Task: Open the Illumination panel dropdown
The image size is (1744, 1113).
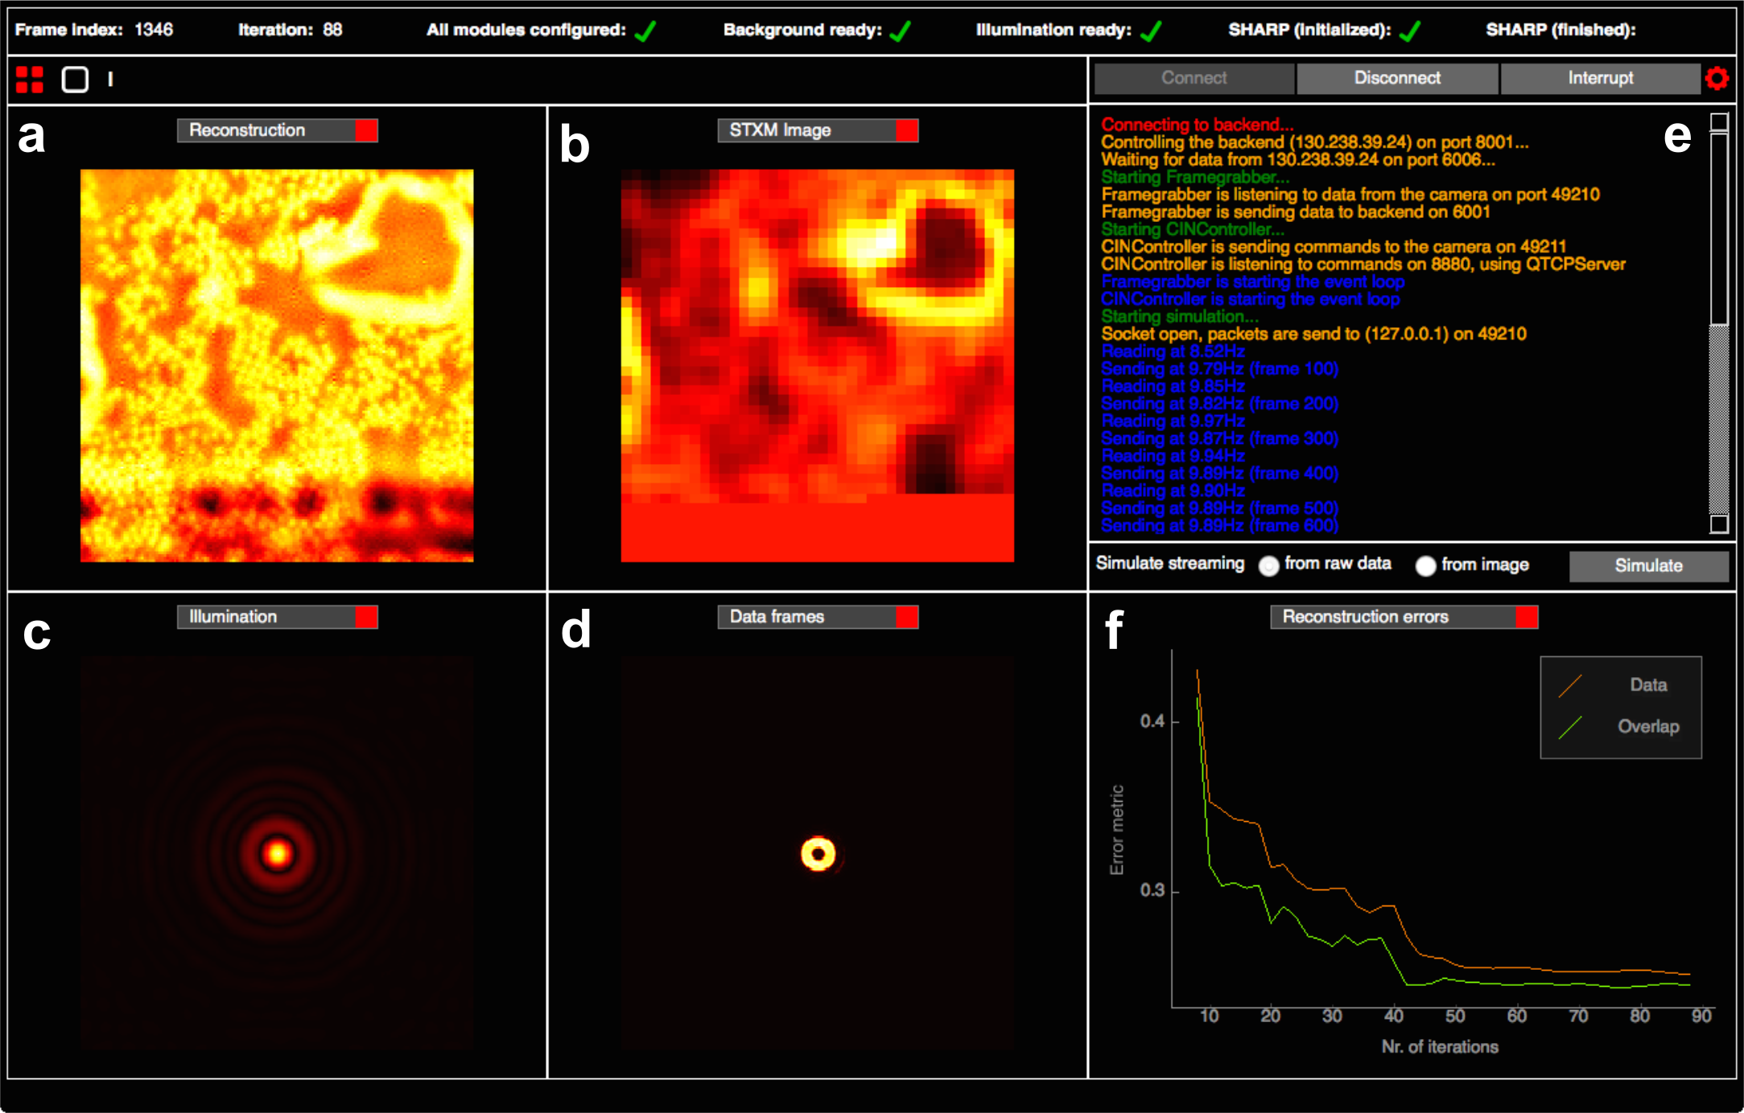Action: pos(266,617)
